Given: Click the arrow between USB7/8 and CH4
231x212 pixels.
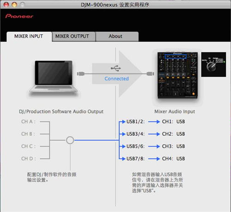Looking at the screenshot, I should (154, 159).
